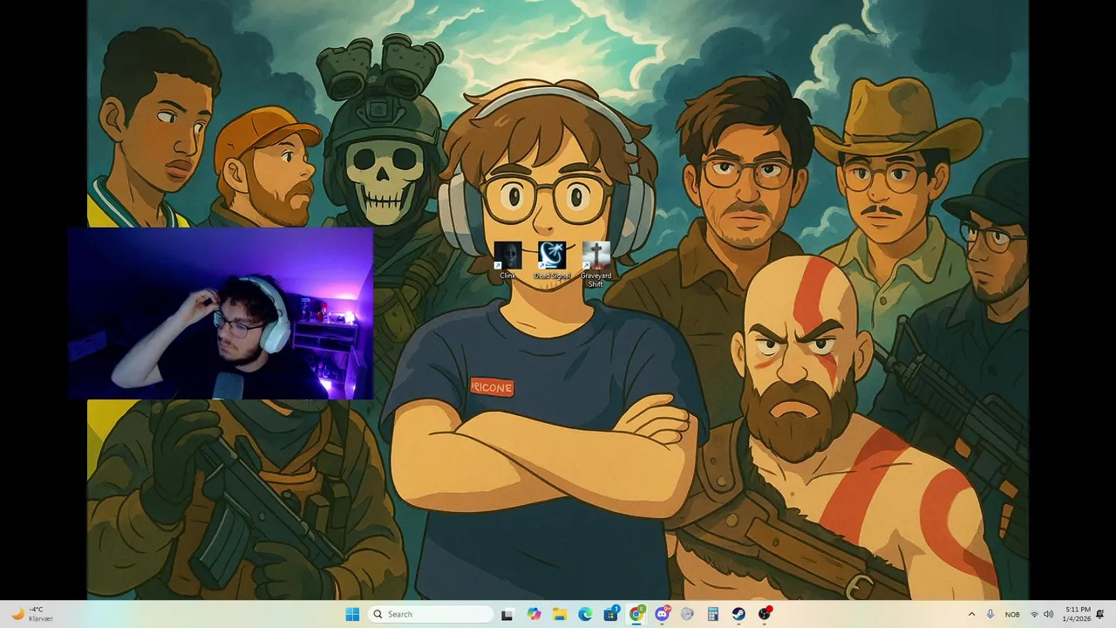This screenshot has height=628, width=1116.
Task: Open the app with the red dot badge
Action: pos(765,614)
